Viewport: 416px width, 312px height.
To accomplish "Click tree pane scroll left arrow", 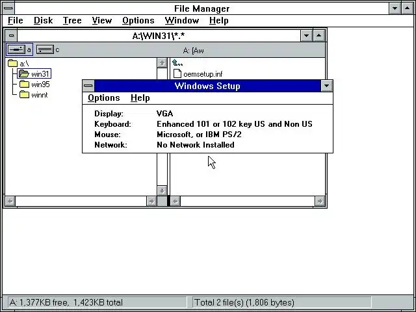I will [10, 201].
